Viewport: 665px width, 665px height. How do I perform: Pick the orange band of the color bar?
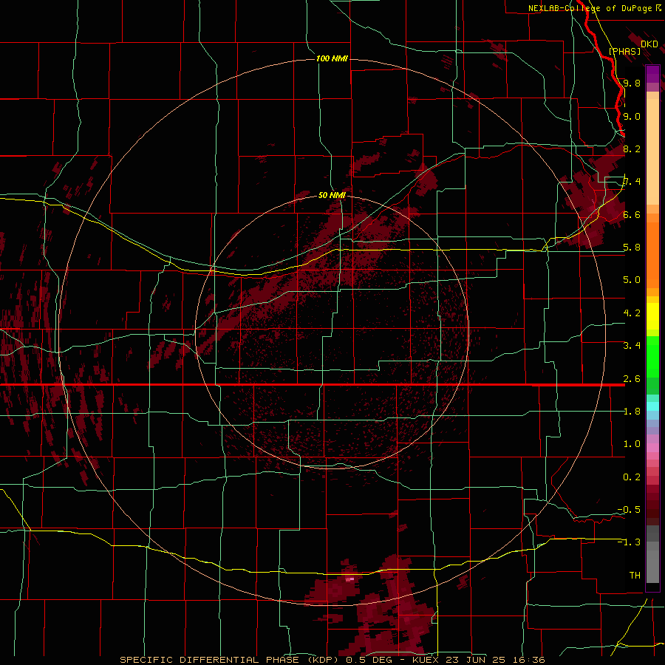pyautogui.click(x=652, y=254)
